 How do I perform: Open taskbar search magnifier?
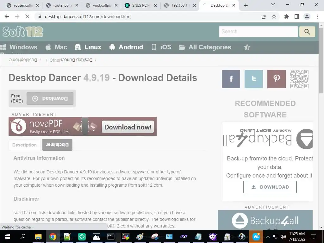pos(23,236)
